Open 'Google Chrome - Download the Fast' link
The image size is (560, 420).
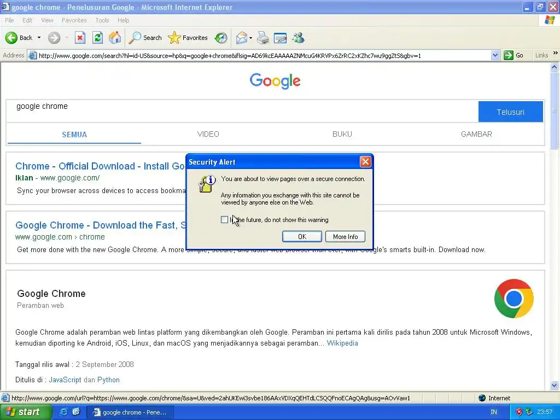(101, 225)
